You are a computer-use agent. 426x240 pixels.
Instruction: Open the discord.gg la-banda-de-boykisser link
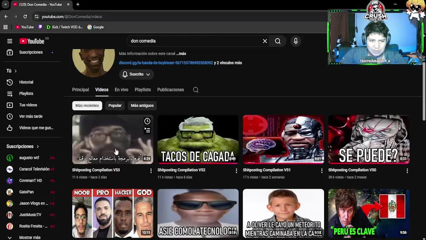click(166, 63)
